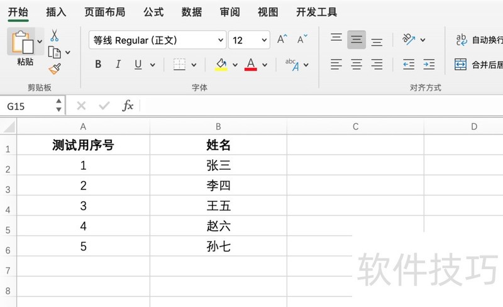Switch to the 开始 tab
This screenshot has height=307, width=503.
tap(18, 12)
